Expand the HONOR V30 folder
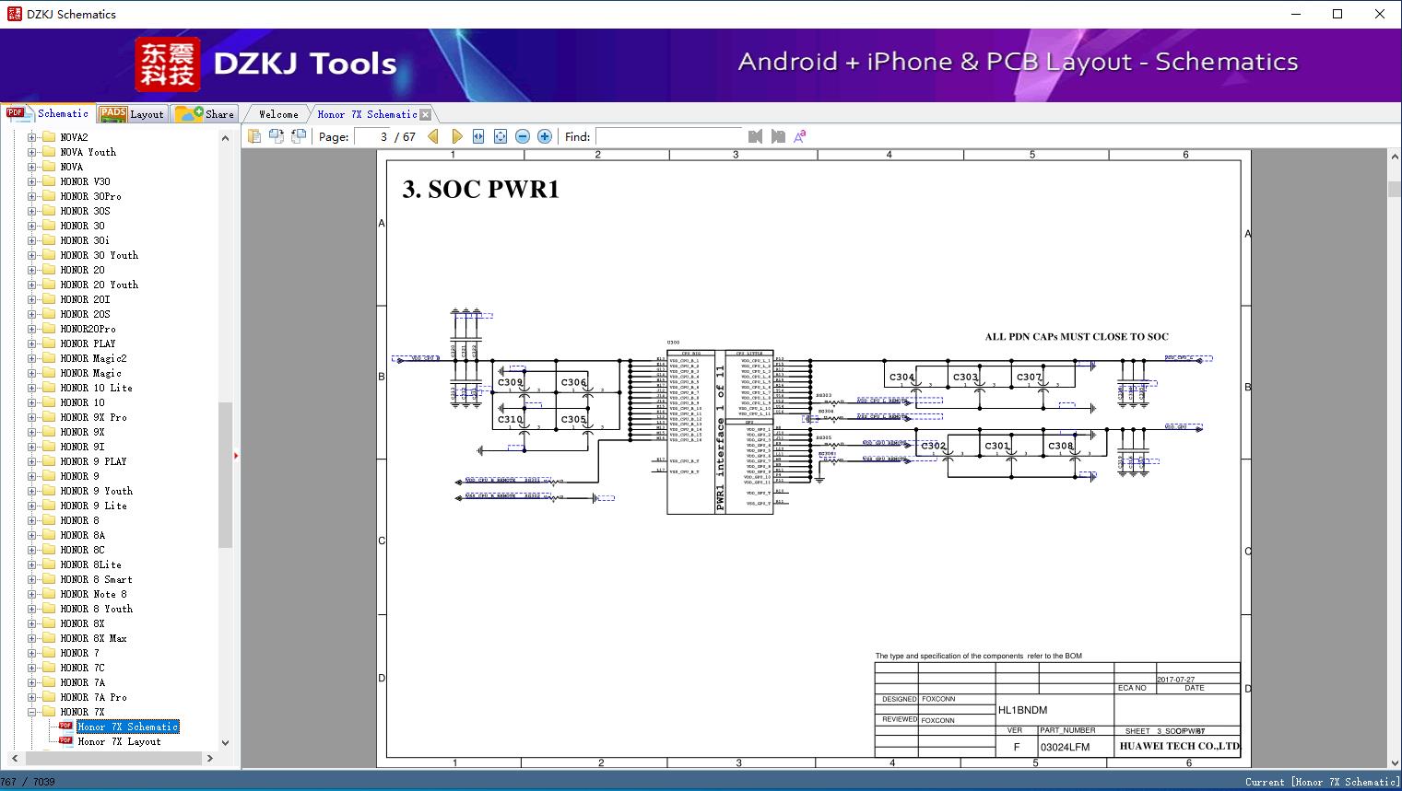This screenshot has width=1402, height=791. pos(32,181)
